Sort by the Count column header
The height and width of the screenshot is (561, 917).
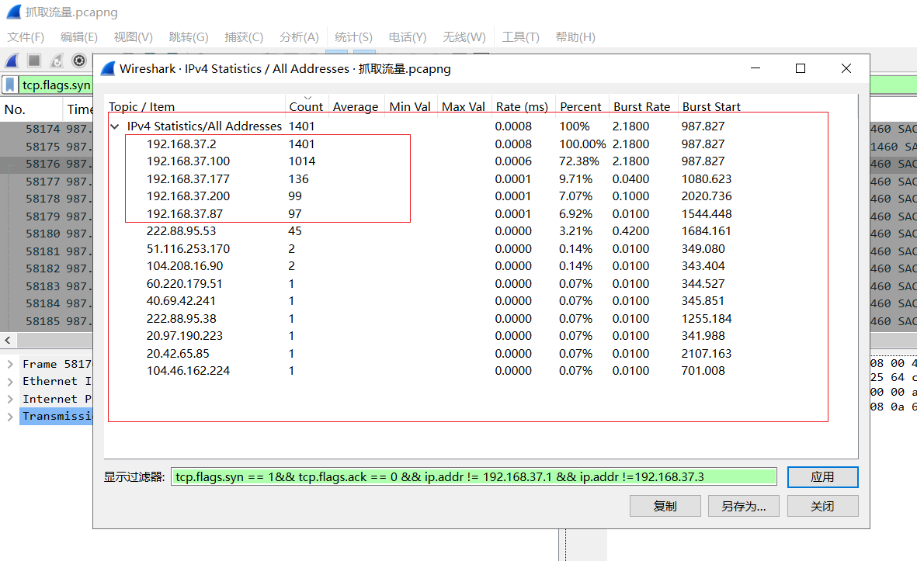306,107
